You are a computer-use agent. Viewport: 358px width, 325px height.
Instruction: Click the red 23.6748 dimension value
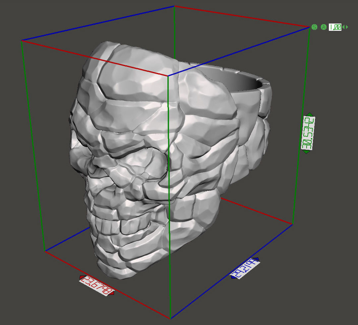pos(97,285)
